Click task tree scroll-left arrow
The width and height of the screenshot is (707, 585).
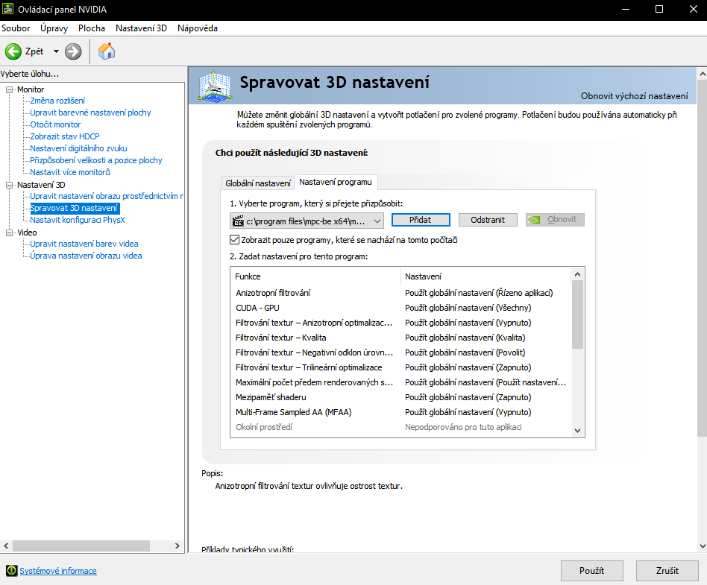click(x=6, y=546)
